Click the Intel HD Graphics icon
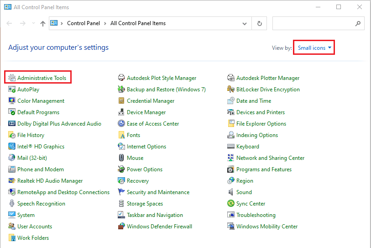 pos(11,147)
